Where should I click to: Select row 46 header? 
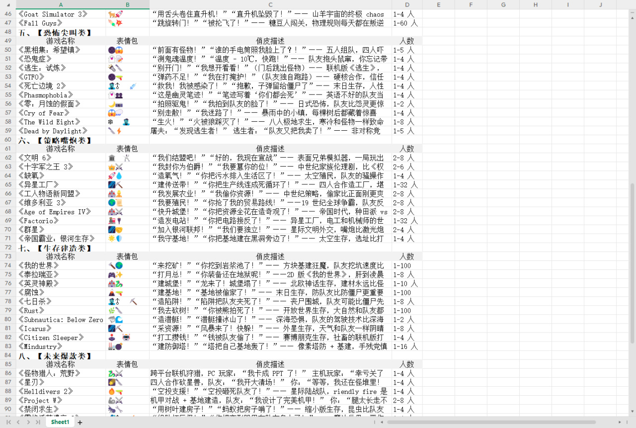tap(8, 14)
